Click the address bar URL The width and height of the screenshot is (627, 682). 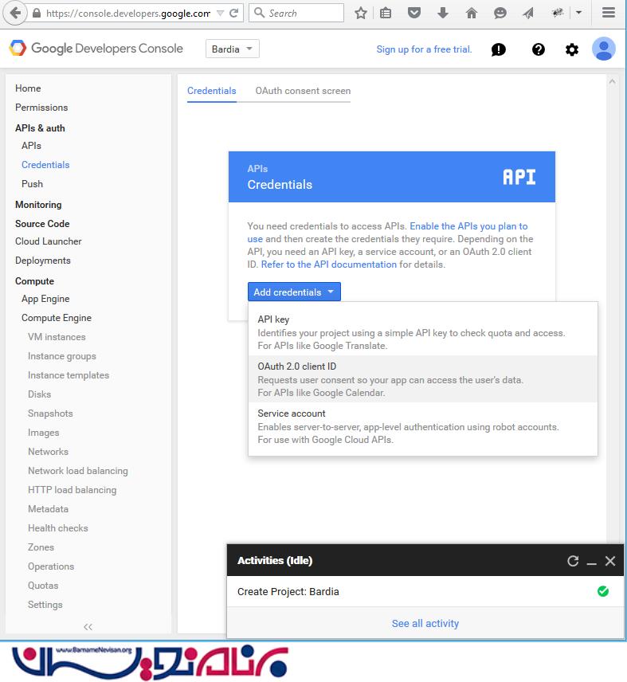tap(128, 14)
